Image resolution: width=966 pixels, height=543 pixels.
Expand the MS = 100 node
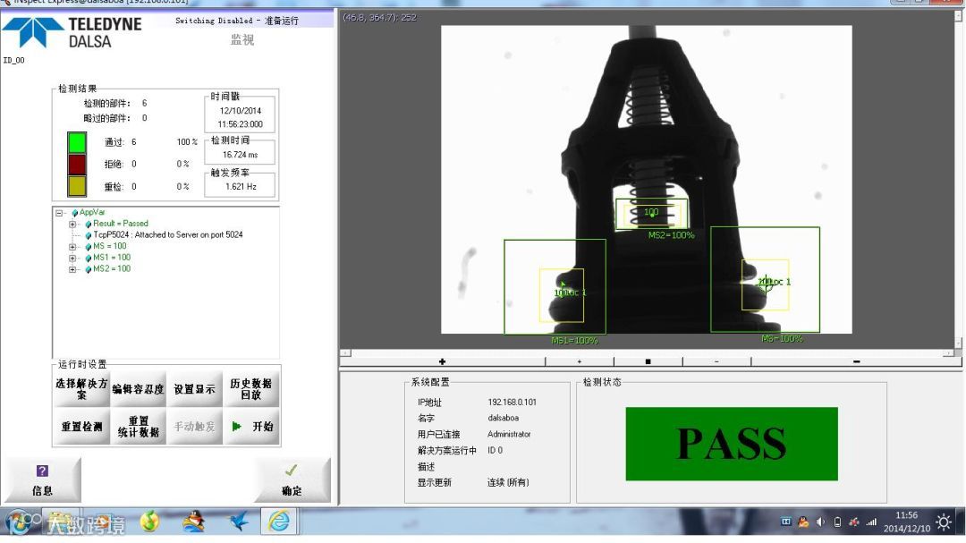tap(72, 247)
